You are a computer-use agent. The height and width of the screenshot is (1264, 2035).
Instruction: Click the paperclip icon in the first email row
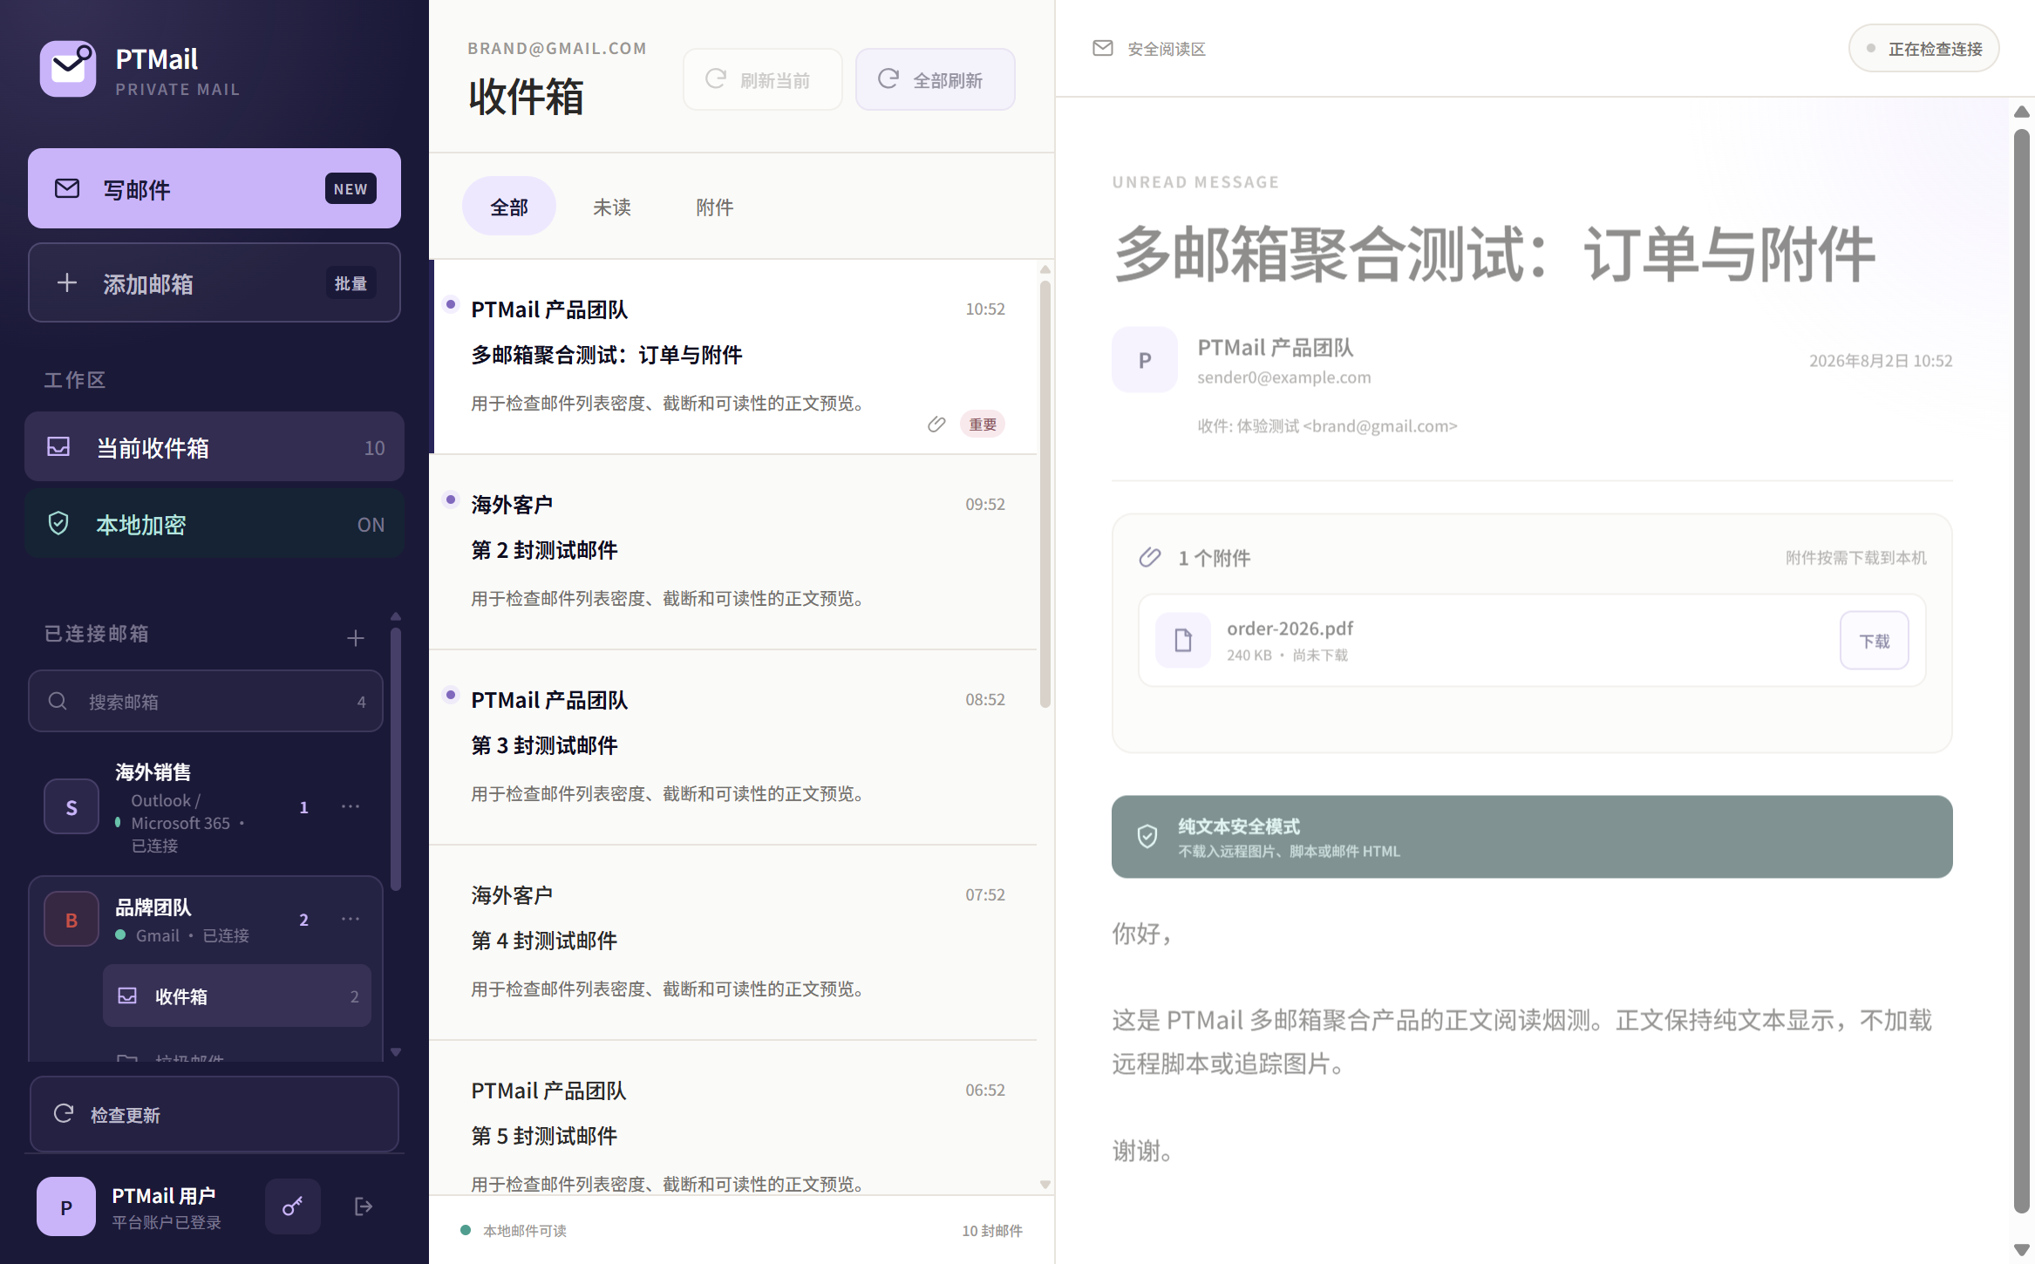pos(936,425)
